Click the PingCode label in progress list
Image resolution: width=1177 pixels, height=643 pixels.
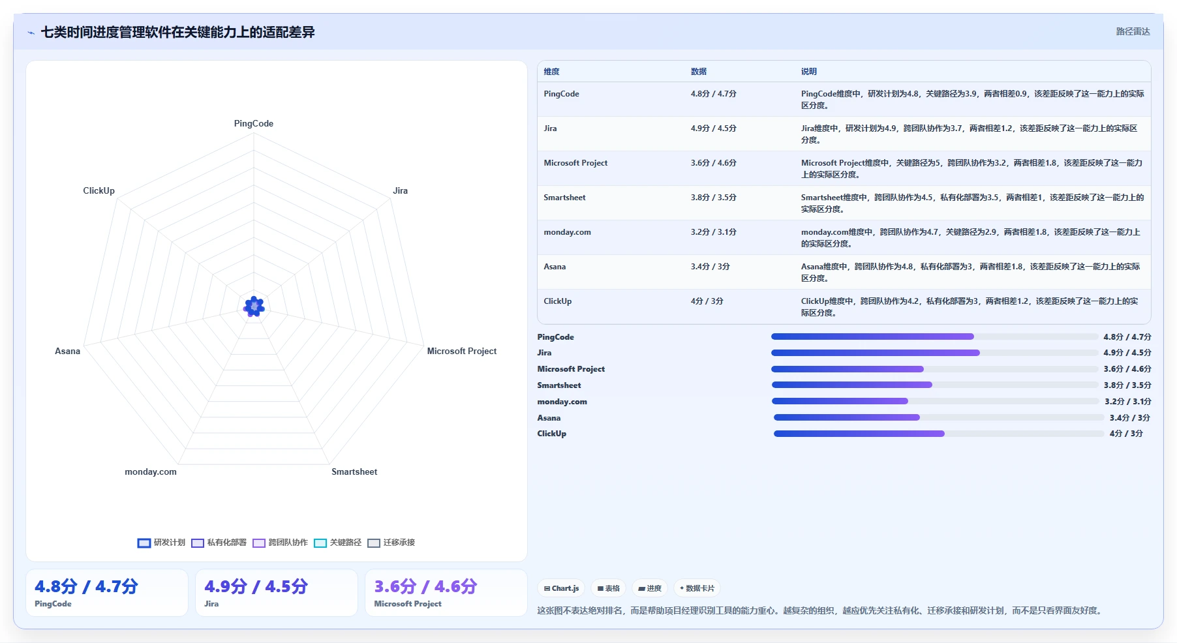click(555, 337)
